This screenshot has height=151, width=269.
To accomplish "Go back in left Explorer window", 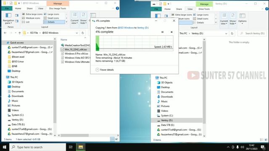I will (5, 33).
